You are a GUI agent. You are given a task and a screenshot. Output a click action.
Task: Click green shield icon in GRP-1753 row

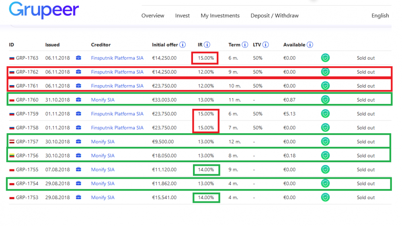325,197
